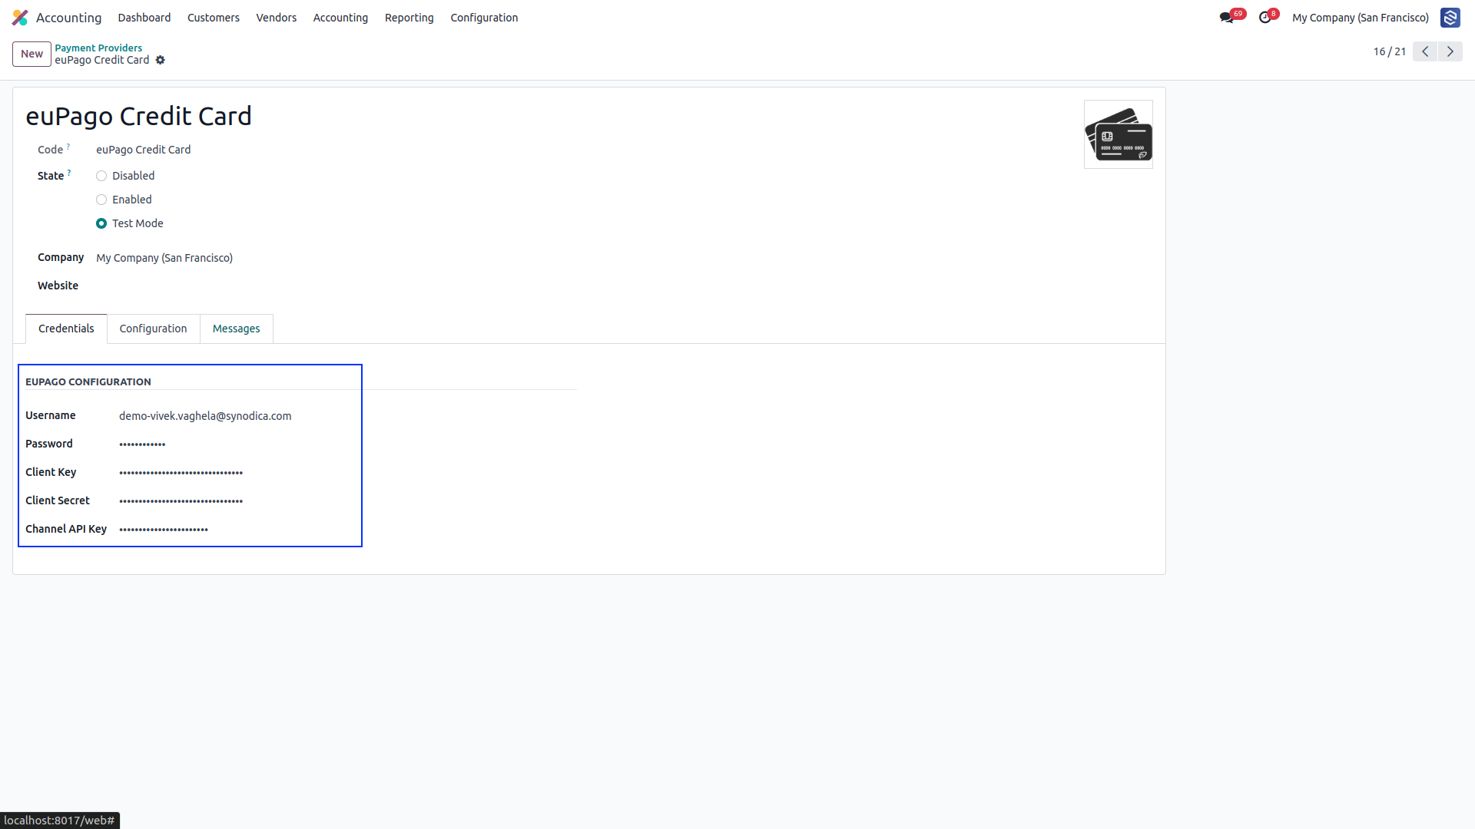Click the State field help tooltip mark
The width and height of the screenshot is (1475, 829).
[69, 172]
